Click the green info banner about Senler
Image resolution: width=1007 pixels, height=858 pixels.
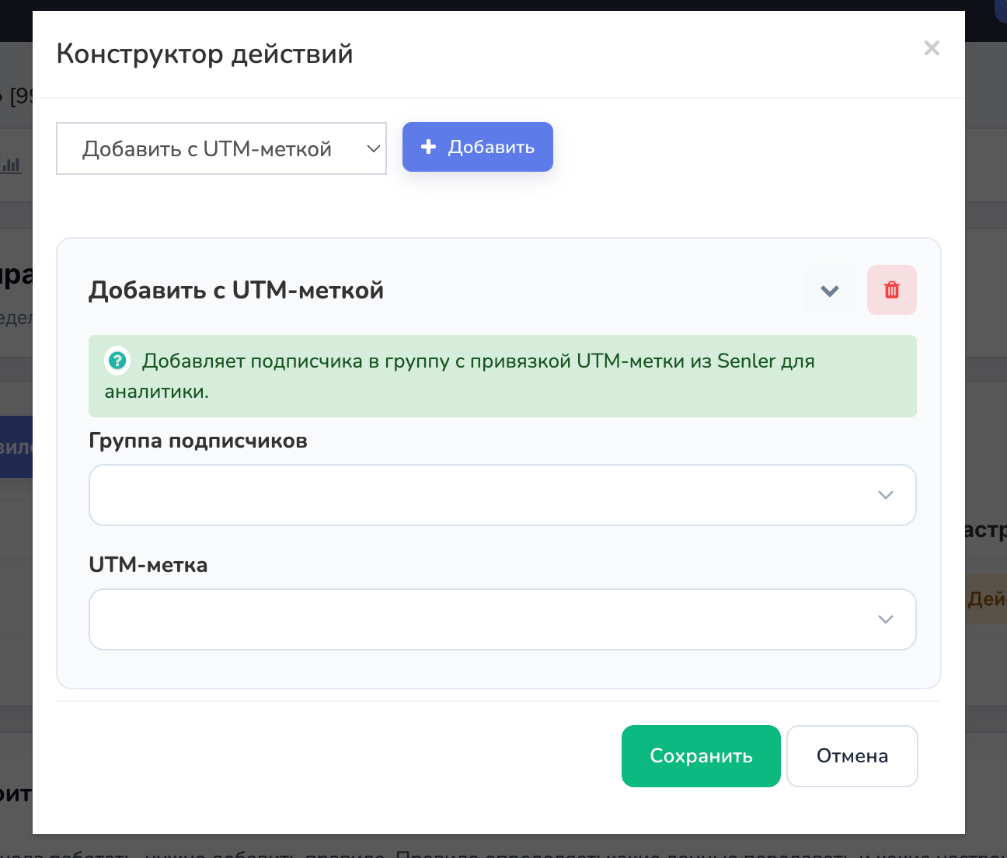[503, 376]
